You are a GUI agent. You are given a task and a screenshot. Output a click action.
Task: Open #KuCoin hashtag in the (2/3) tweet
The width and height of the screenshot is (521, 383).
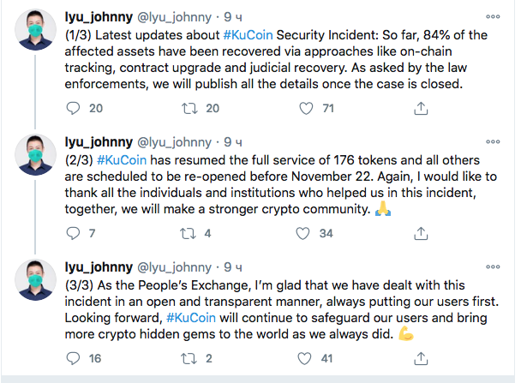122,159
